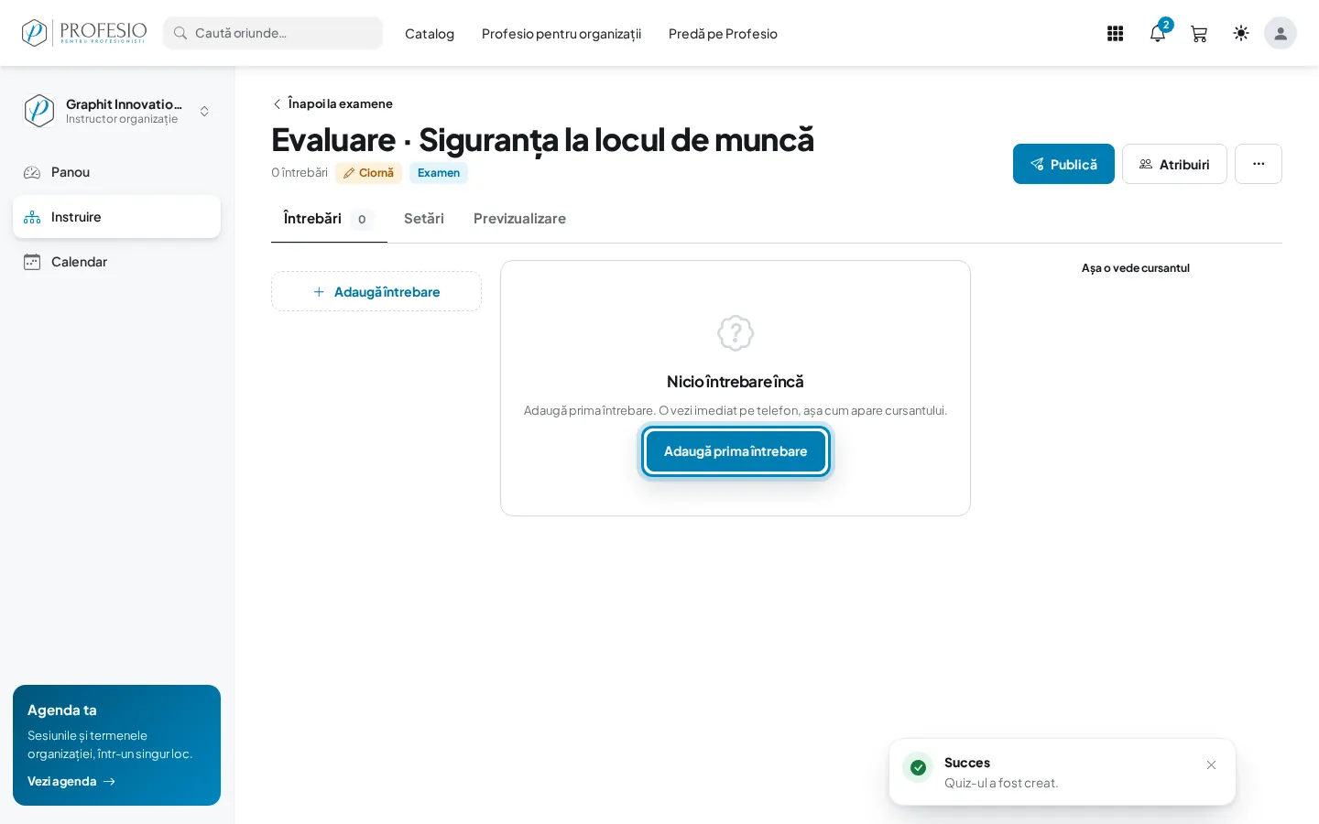Image resolution: width=1319 pixels, height=824 pixels.
Task: Open the more options ellipsis button
Action: (1259, 164)
